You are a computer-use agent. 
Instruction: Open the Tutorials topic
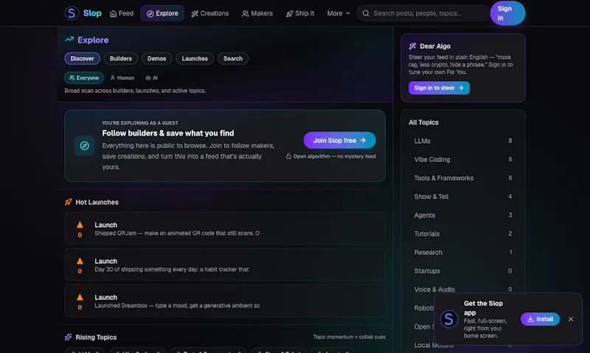coord(463,234)
